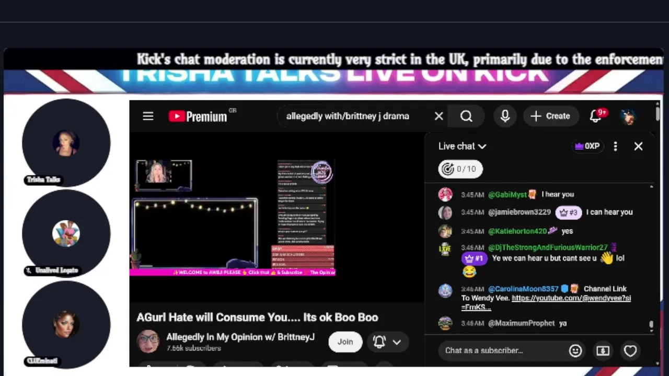Click GabiMyst's chat avatar

[445, 194]
